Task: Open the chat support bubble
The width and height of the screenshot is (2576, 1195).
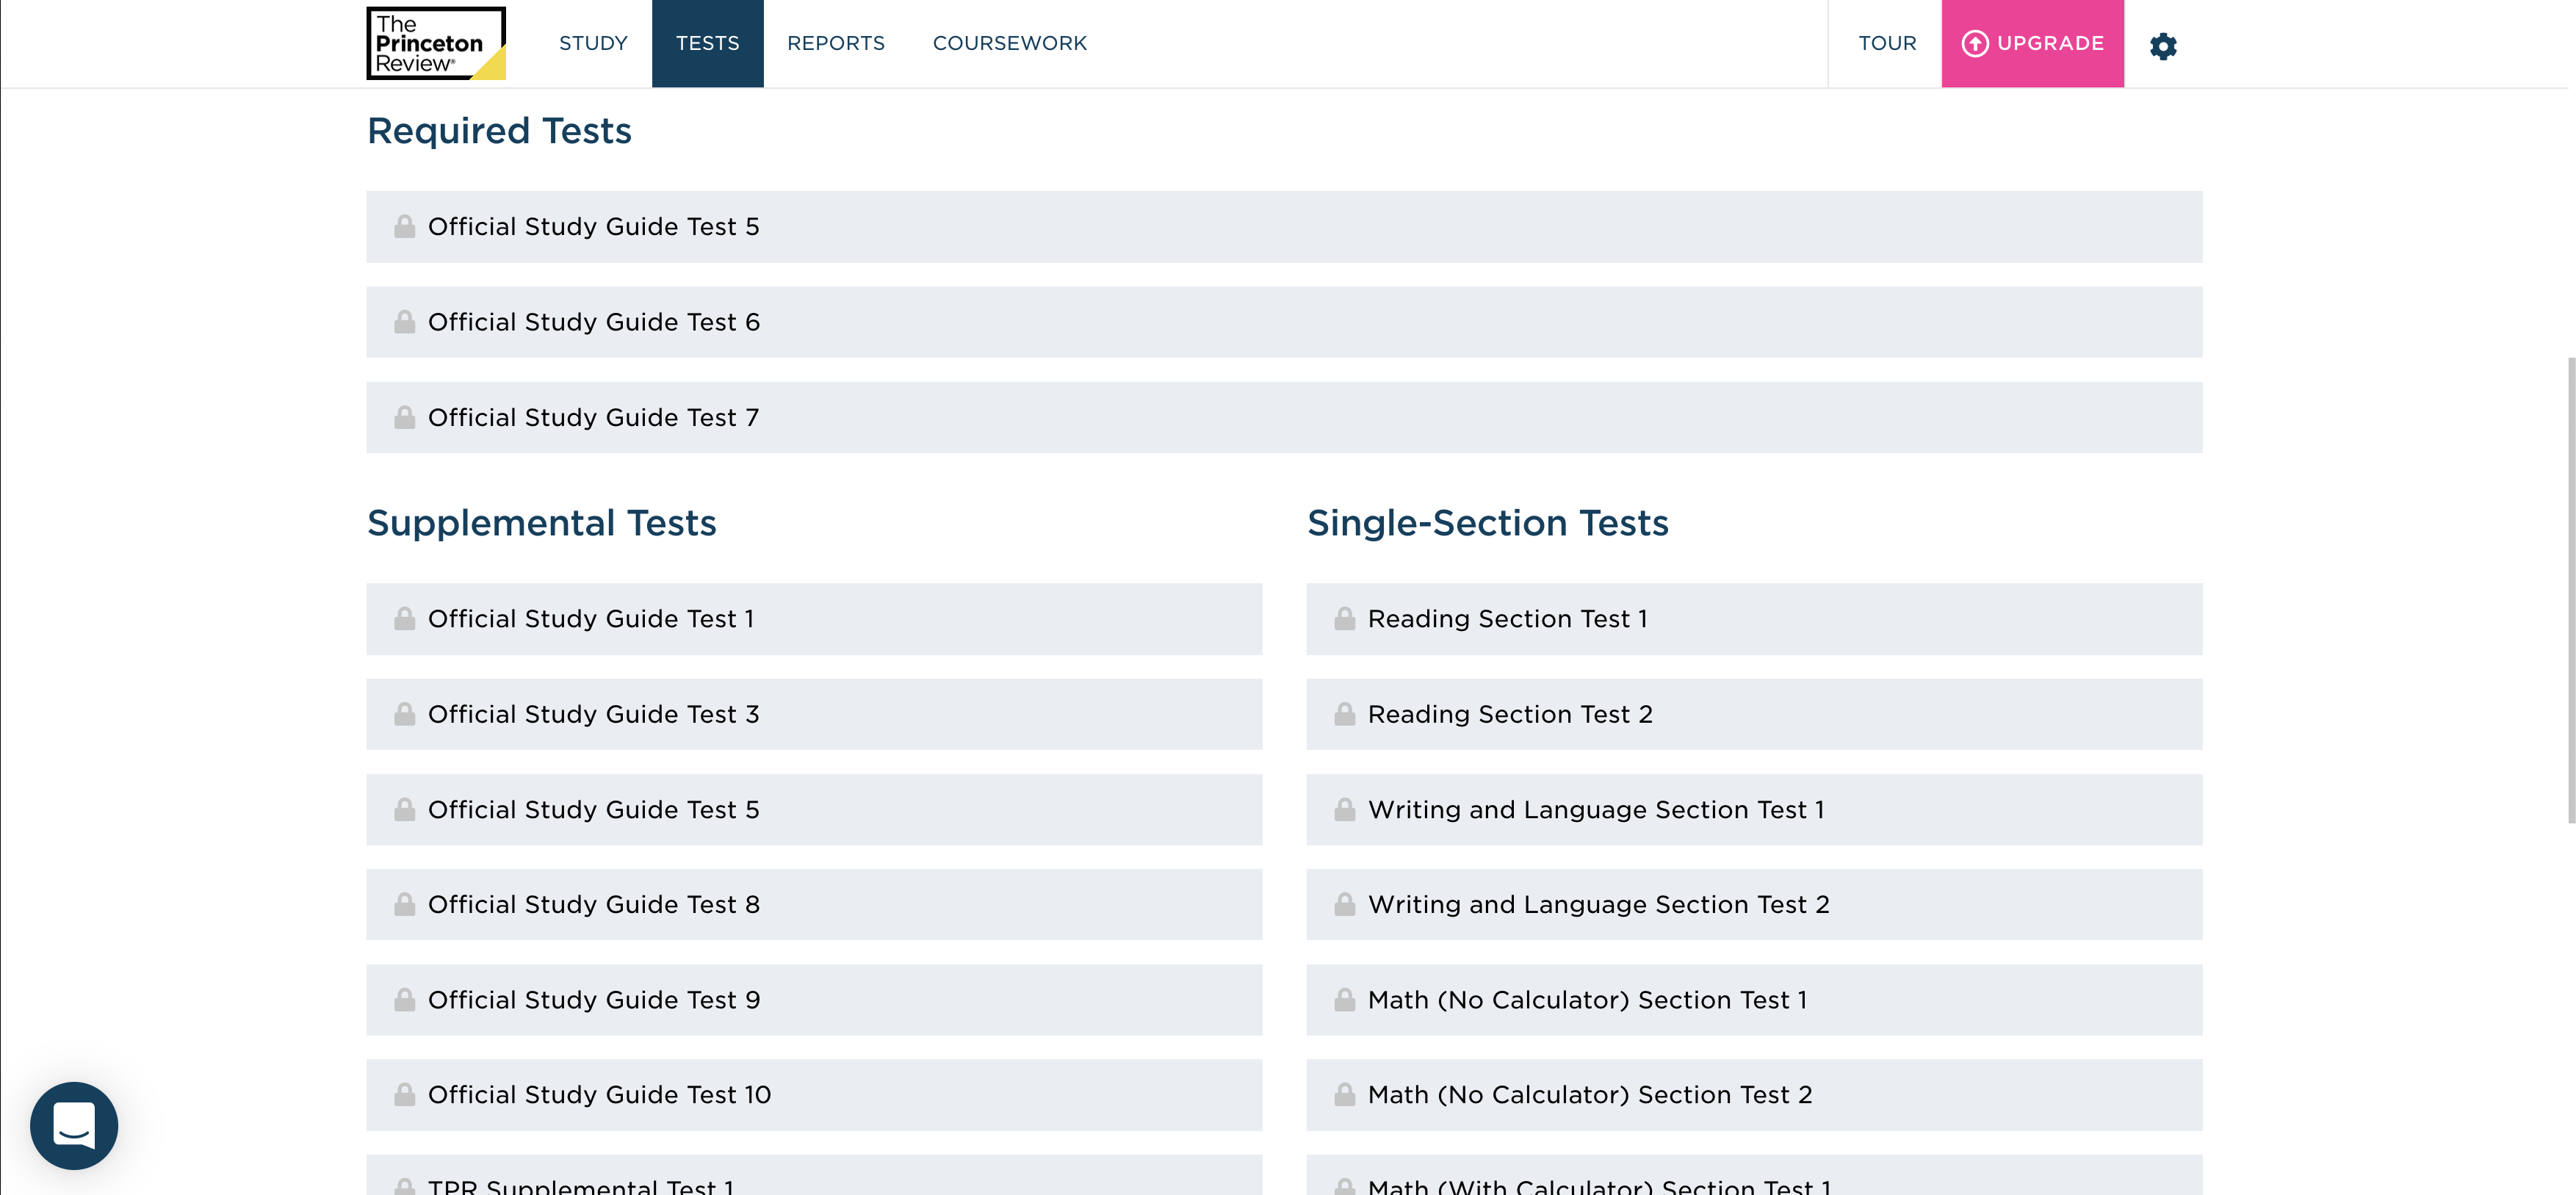Action: pyautogui.click(x=74, y=1125)
